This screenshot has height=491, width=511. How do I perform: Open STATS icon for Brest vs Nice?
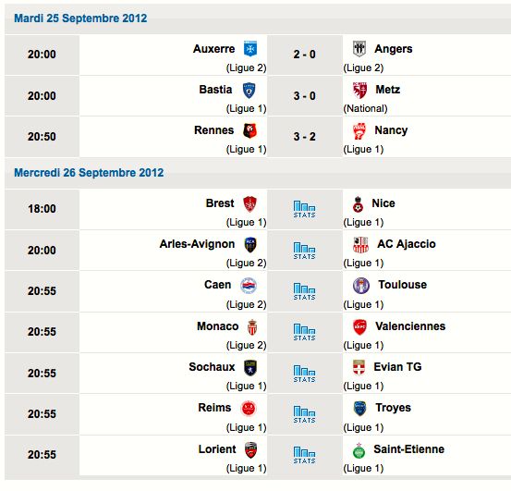pyautogui.click(x=304, y=209)
